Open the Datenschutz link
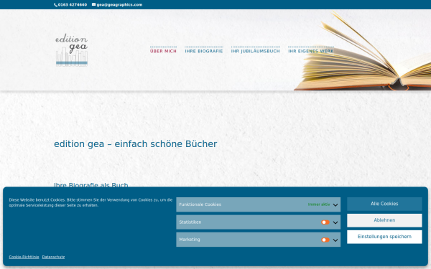This screenshot has height=269, width=431. pyautogui.click(x=53, y=257)
